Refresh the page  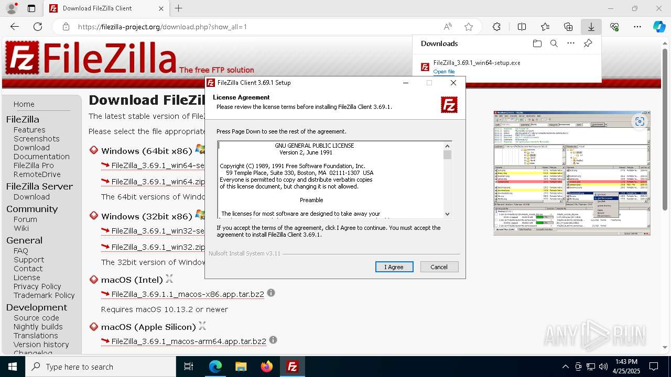point(38,27)
